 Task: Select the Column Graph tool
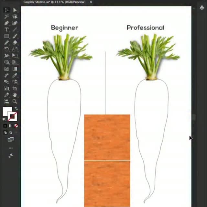tap(6, 88)
